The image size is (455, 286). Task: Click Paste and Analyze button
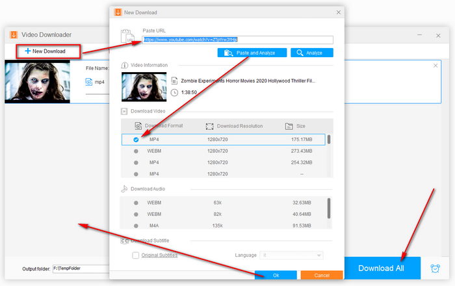(252, 53)
